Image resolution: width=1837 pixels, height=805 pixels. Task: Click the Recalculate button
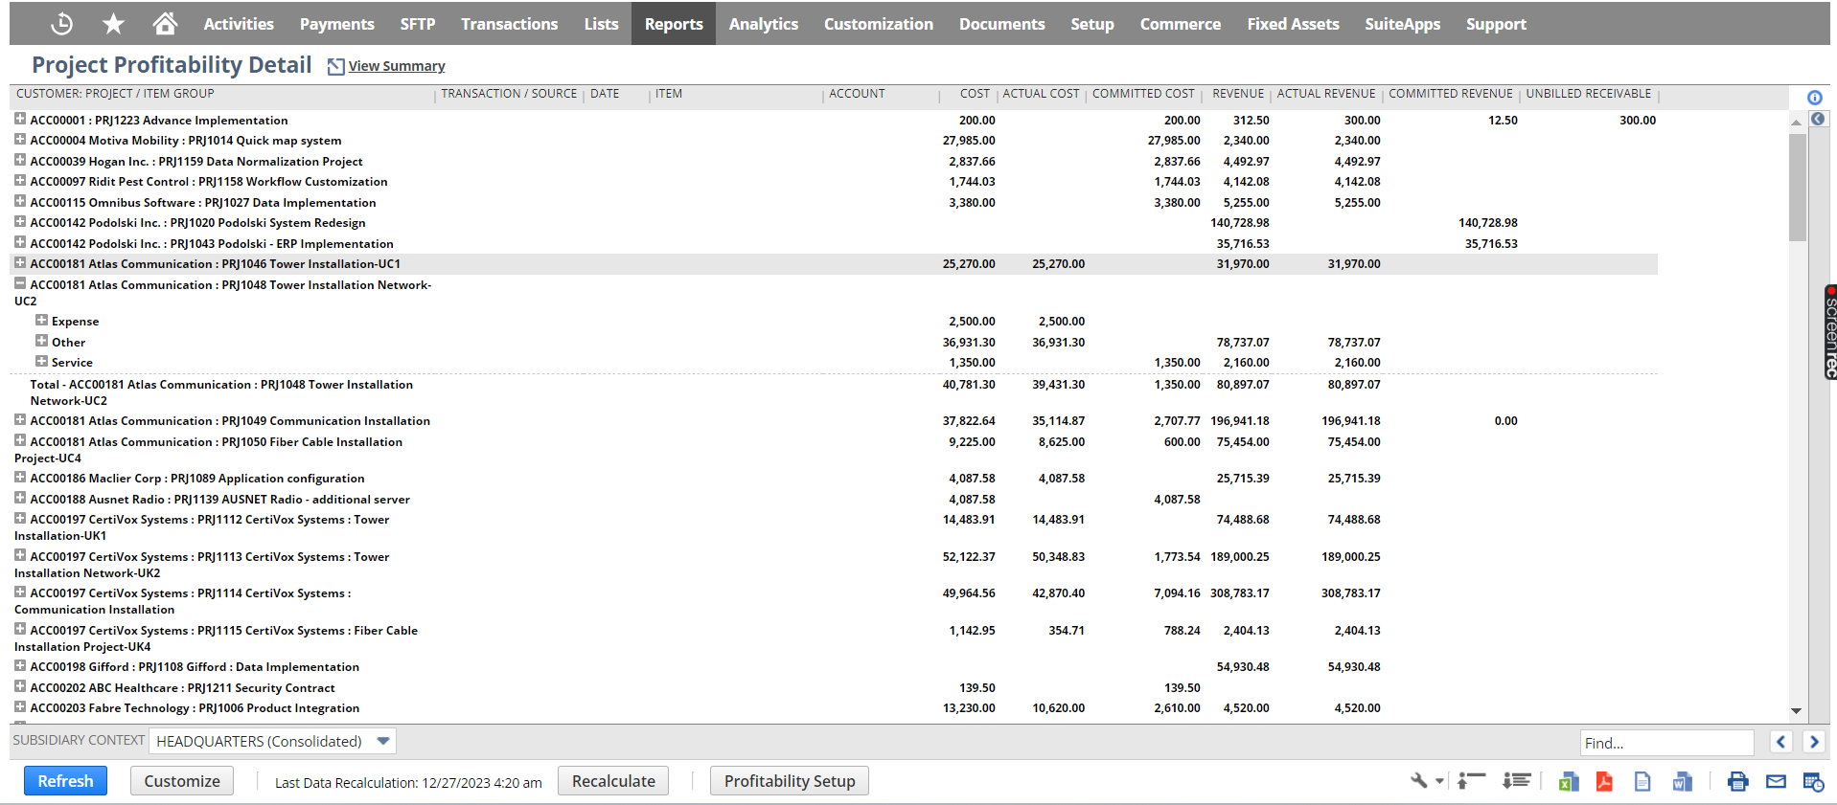click(x=613, y=781)
